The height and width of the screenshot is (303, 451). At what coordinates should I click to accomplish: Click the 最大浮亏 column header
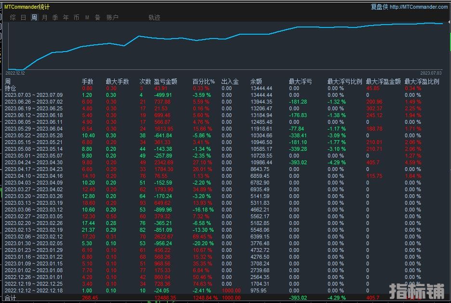pos(300,82)
